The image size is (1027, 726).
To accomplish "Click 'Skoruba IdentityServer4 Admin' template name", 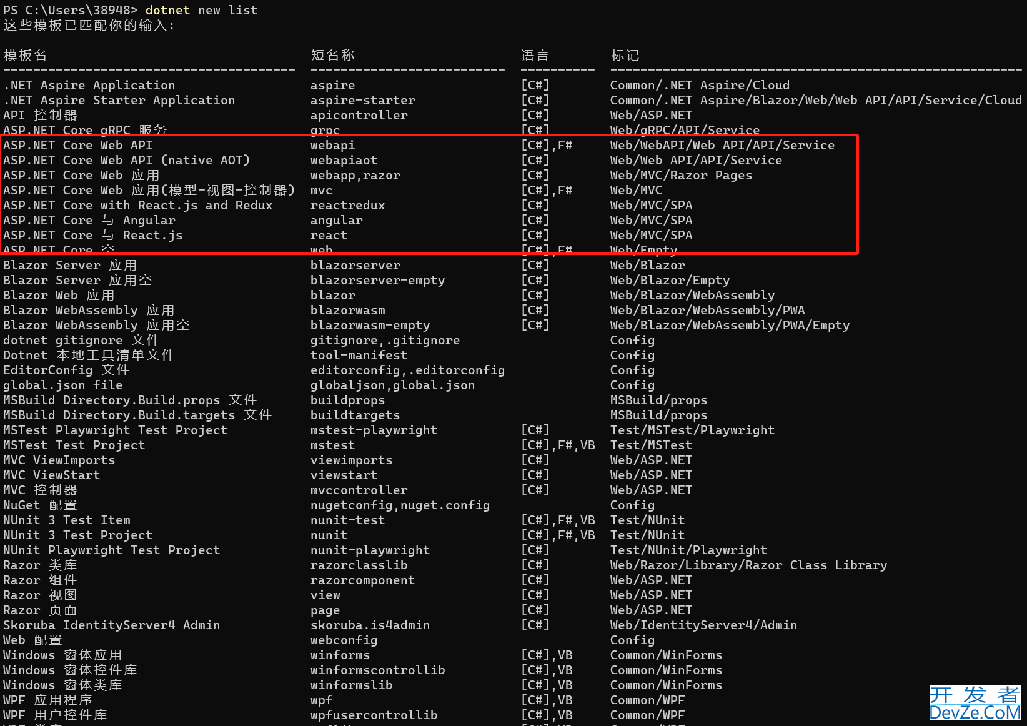I will coord(112,625).
